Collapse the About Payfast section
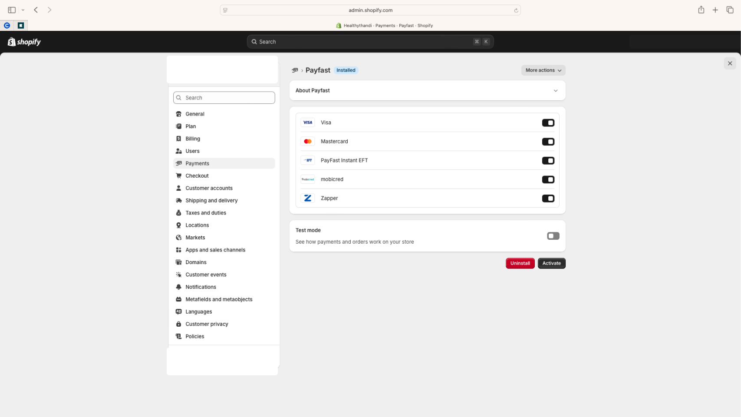Viewport: 741px width, 417px height. [556, 90]
